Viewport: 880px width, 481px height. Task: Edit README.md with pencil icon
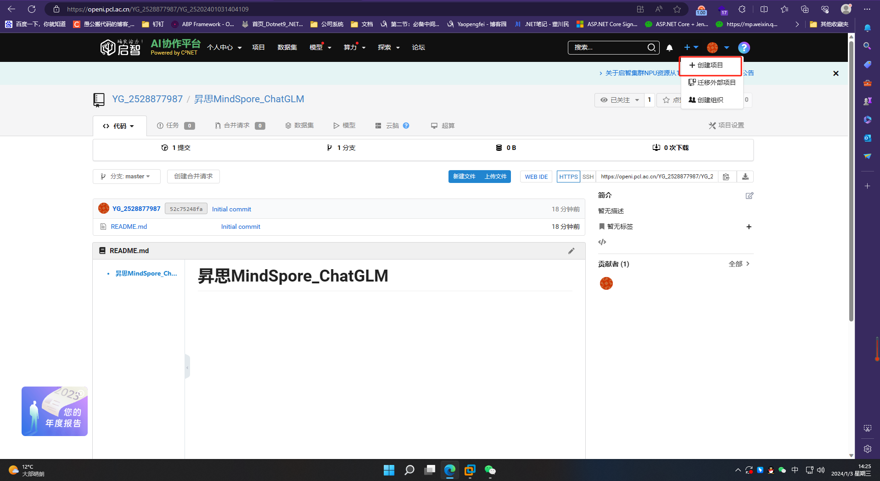tap(571, 251)
